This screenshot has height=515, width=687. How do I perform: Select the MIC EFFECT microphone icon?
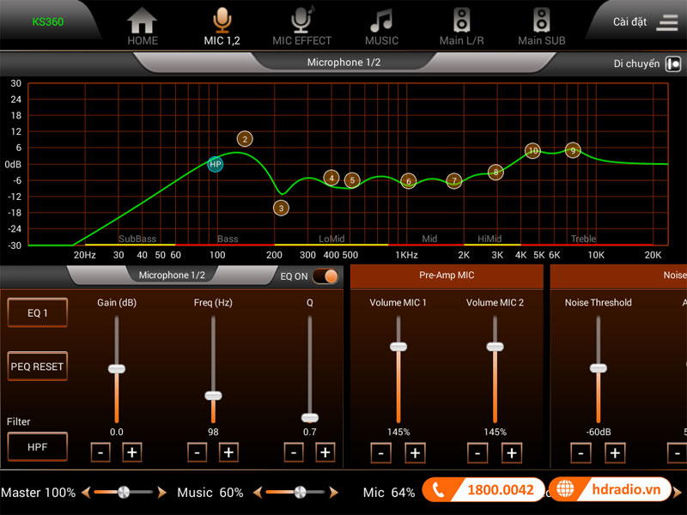(301, 21)
